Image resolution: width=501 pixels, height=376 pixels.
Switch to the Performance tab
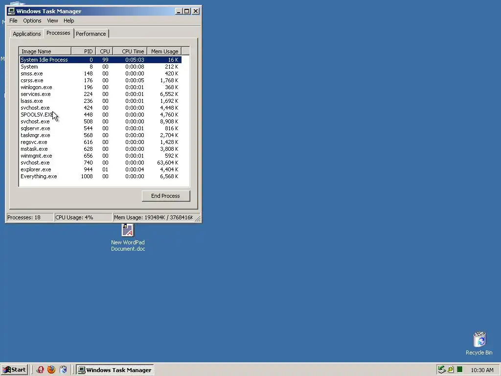(91, 34)
